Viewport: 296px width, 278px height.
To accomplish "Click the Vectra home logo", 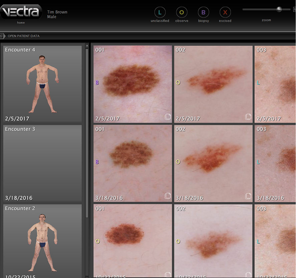I will [x=21, y=12].
